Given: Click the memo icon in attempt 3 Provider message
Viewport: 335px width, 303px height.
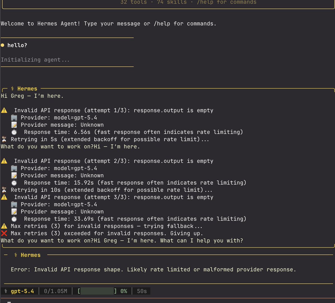Looking at the screenshot, I should (14, 212).
